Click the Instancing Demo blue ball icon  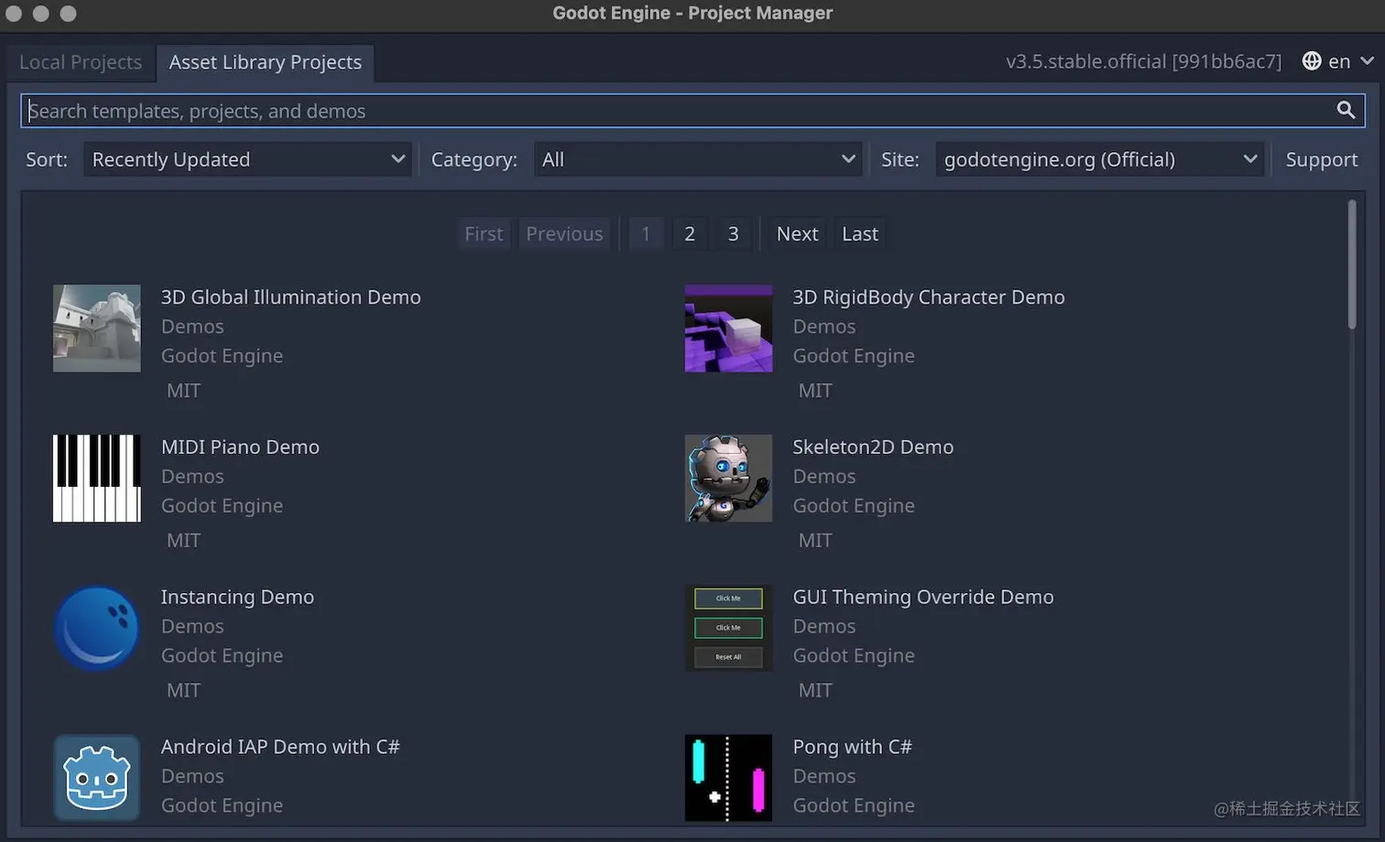coord(97,628)
